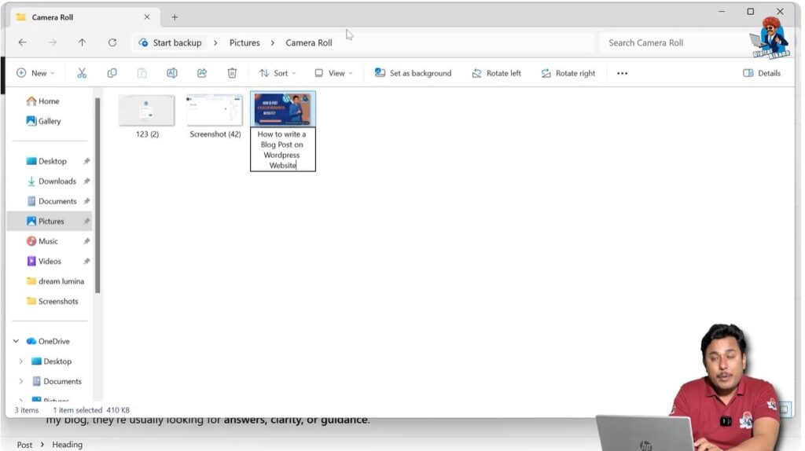Open Gallery in the navigation pane

point(44,121)
